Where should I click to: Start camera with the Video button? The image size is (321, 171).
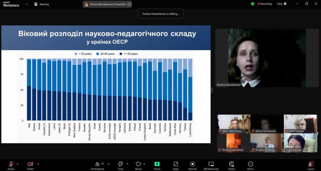click(x=30, y=166)
